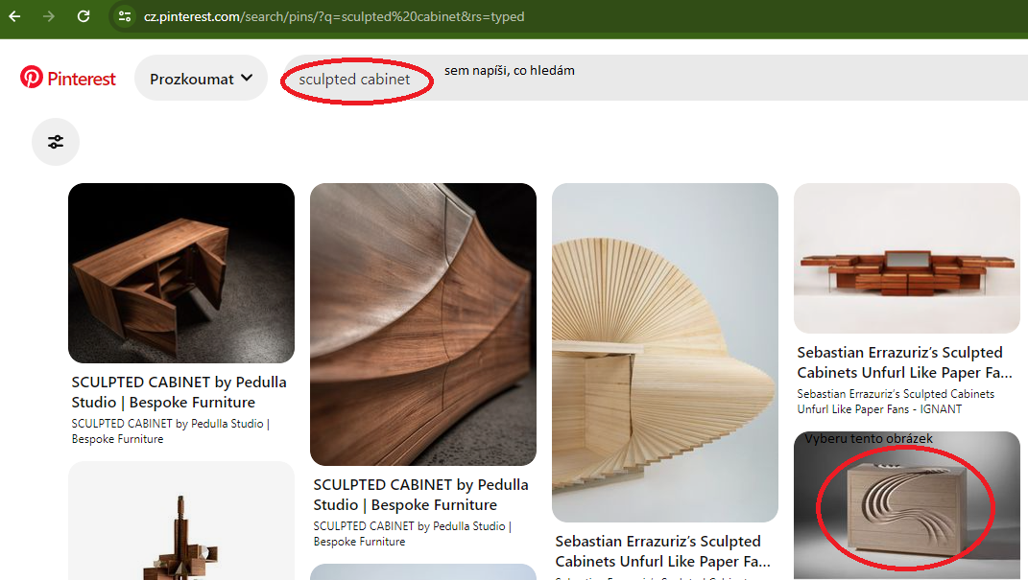The width and height of the screenshot is (1028, 580).
Task: Click the browser forward arrow
Action: [x=49, y=16]
